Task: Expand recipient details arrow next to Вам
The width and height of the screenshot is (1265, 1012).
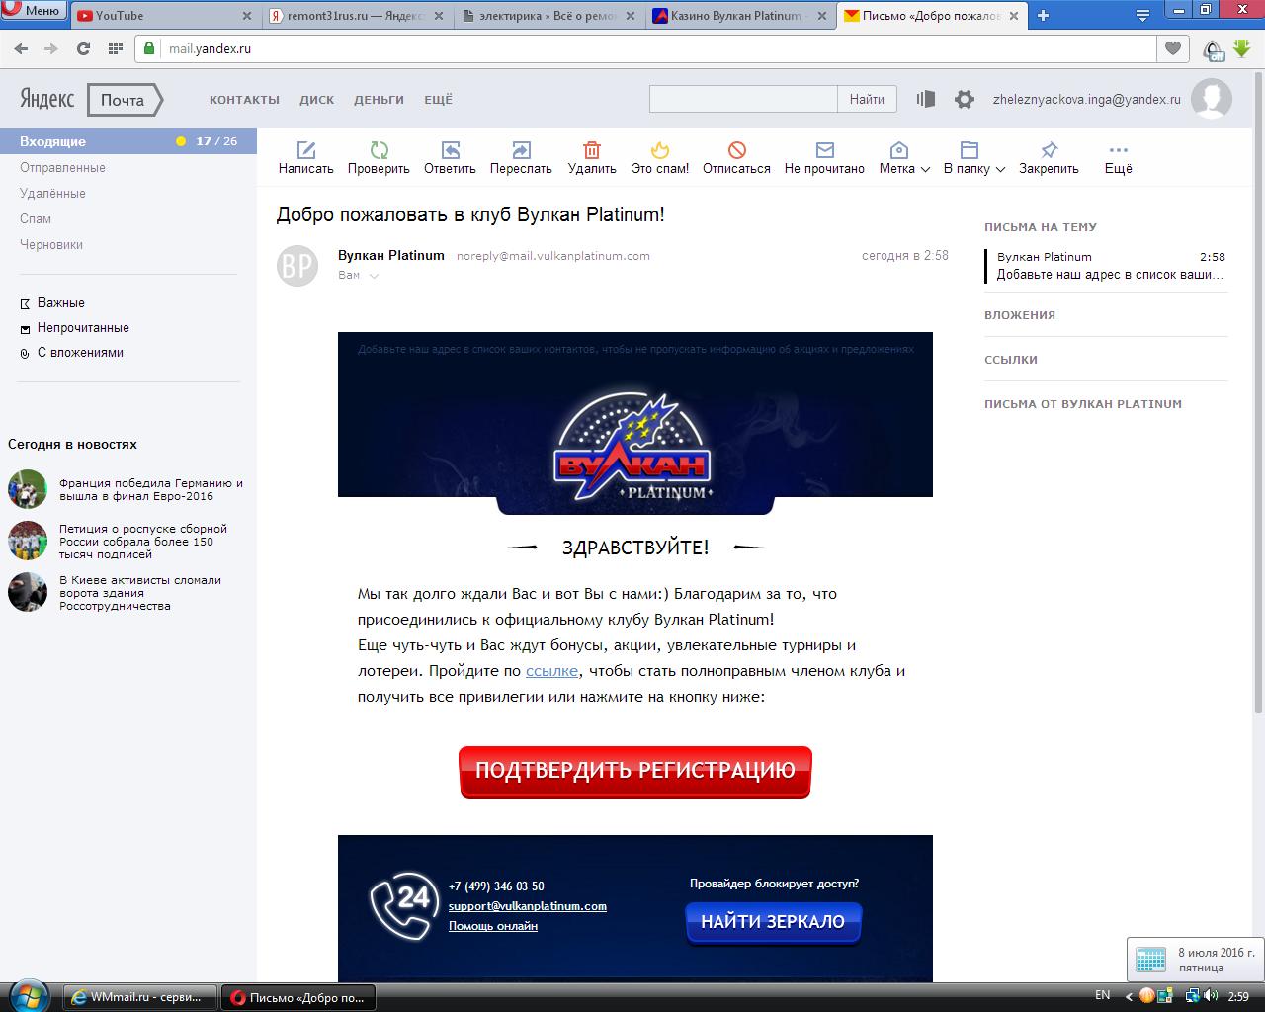Action: tap(374, 276)
